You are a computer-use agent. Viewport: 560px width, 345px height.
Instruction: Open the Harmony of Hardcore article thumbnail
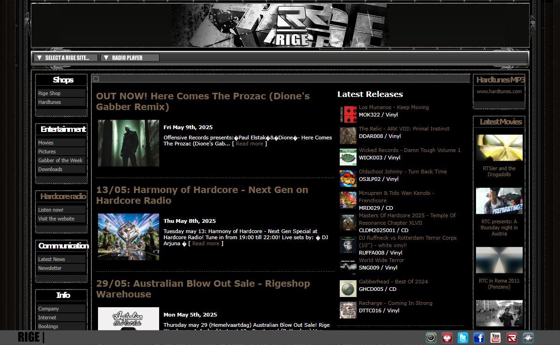click(x=128, y=237)
